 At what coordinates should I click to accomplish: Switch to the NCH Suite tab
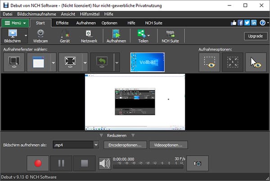click(x=153, y=23)
